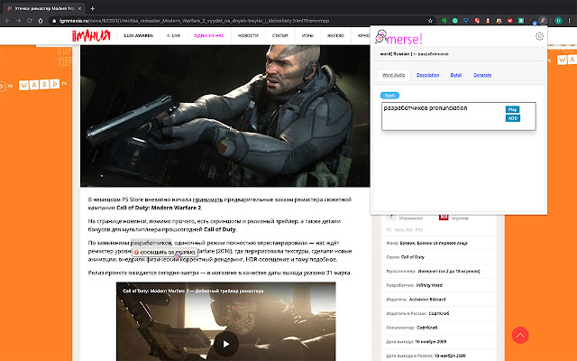This screenshot has width=577, height=361.
Task: Click highlighted word 'разработчиков' in article
Action: 151,243
